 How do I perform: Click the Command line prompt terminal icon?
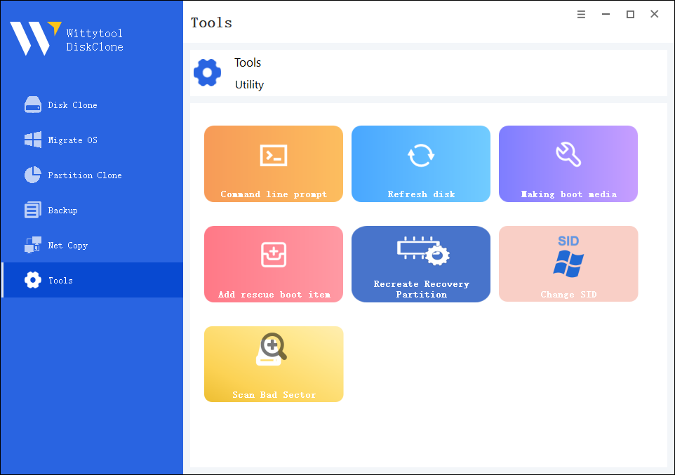[274, 155]
